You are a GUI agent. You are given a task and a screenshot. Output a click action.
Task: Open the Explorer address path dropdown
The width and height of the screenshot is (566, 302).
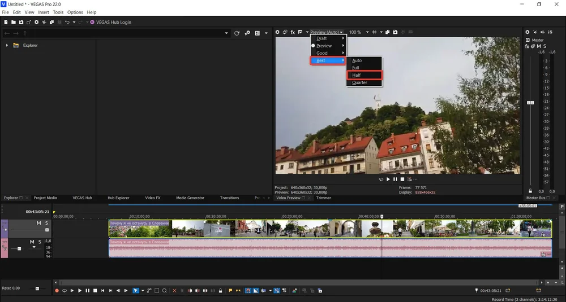(x=226, y=33)
